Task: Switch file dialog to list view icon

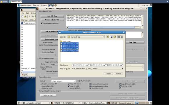Action: tap(119, 37)
